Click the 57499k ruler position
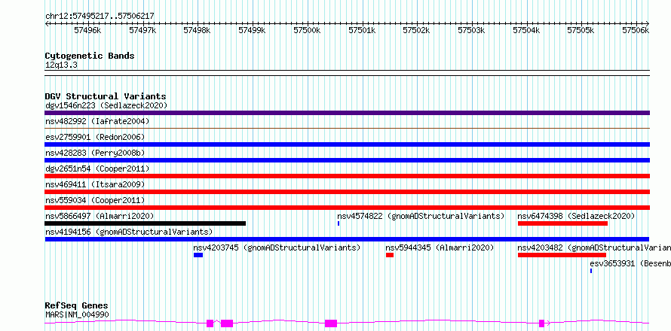Image resolution: width=671 pixels, height=331 pixels. click(x=252, y=30)
